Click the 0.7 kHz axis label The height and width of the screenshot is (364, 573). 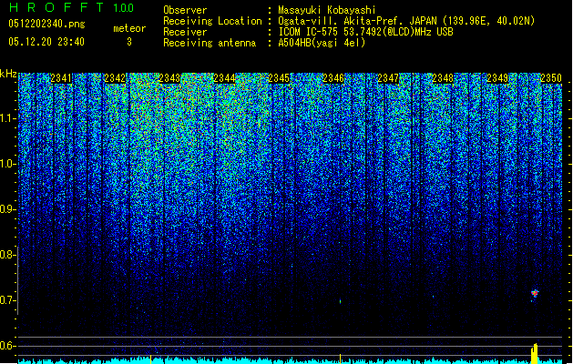point(7,300)
